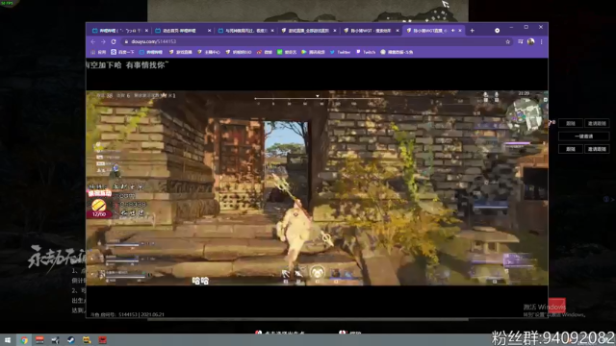Click the game video stream player
The image size is (616, 346).
point(317,188)
